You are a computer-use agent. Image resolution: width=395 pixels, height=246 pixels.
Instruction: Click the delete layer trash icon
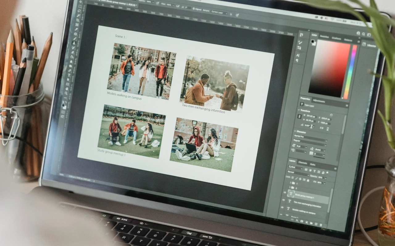[x=321, y=225]
